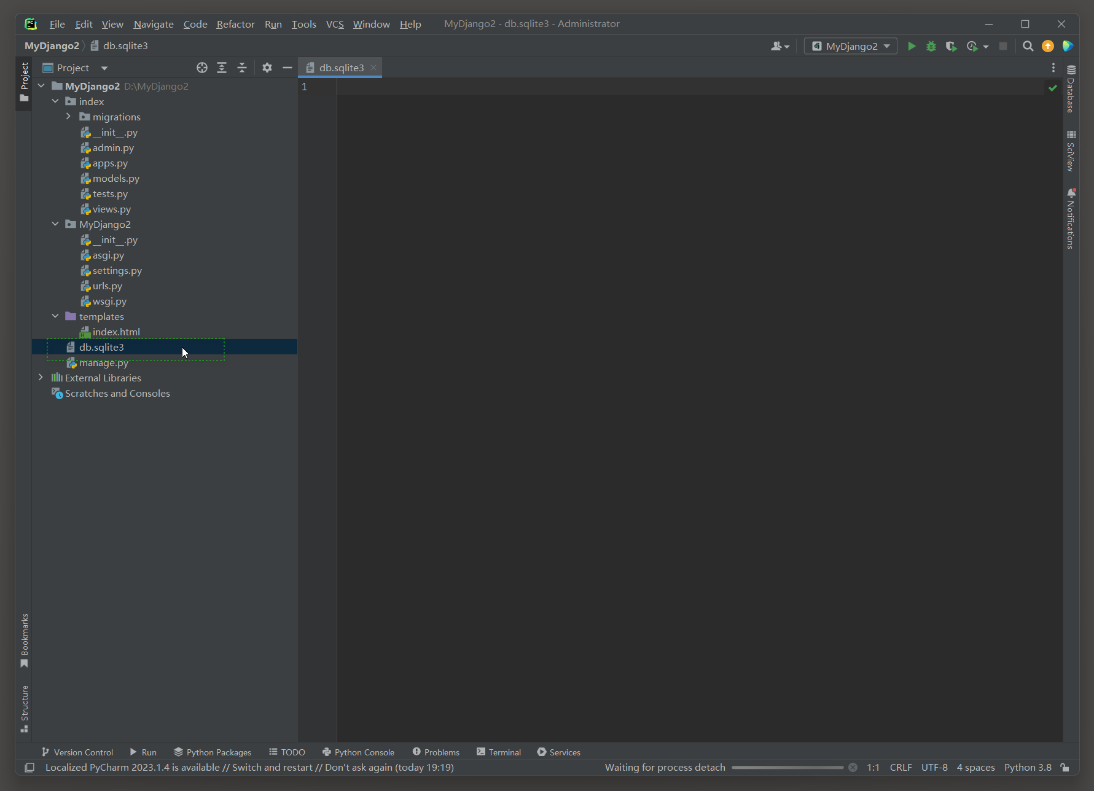Open the Services tool window
Screen dimensions: 1094x791
(x=558, y=752)
